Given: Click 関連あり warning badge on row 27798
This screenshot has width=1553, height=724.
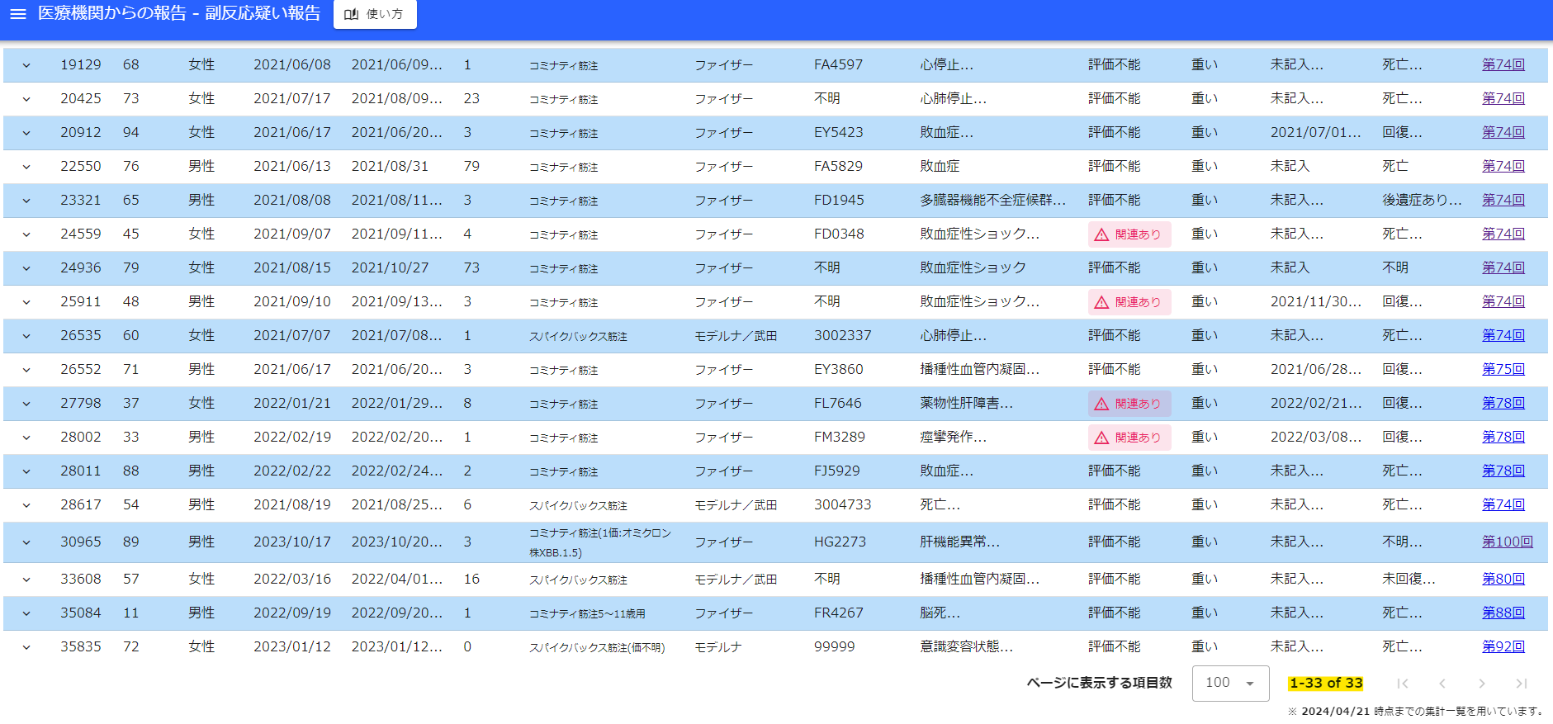Looking at the screenshot, I should (x=1129, y=404).
